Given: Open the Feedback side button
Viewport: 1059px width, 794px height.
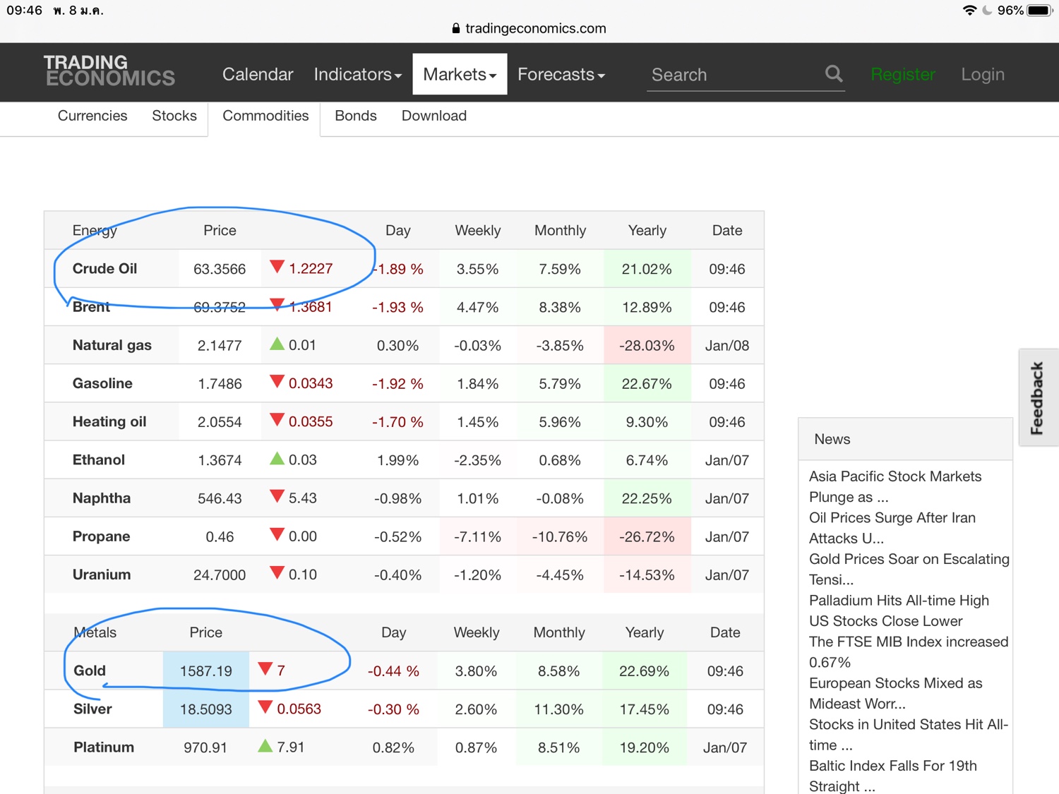Looking at the screenshot, I should (1037, 397).
